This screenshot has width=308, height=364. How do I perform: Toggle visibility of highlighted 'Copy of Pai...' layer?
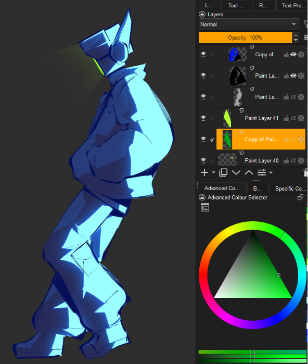tap(203, 139)
